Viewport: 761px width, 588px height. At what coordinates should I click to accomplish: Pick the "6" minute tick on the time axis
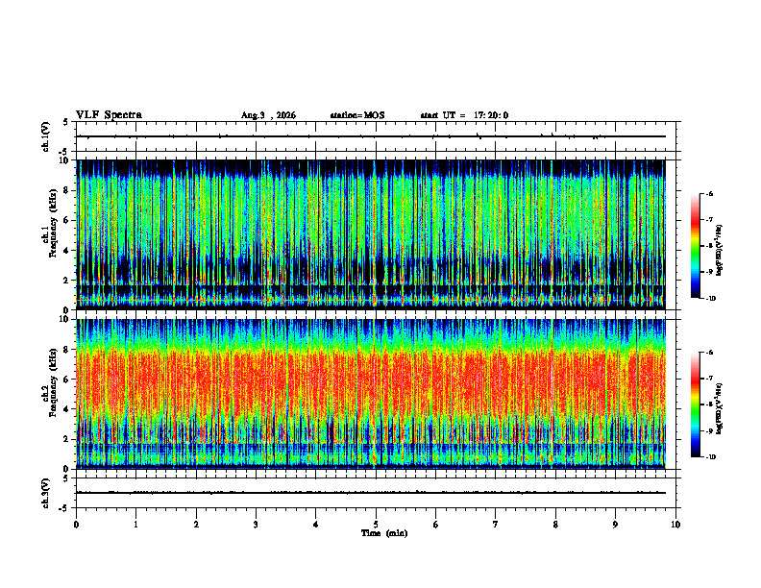coord(436,525)
